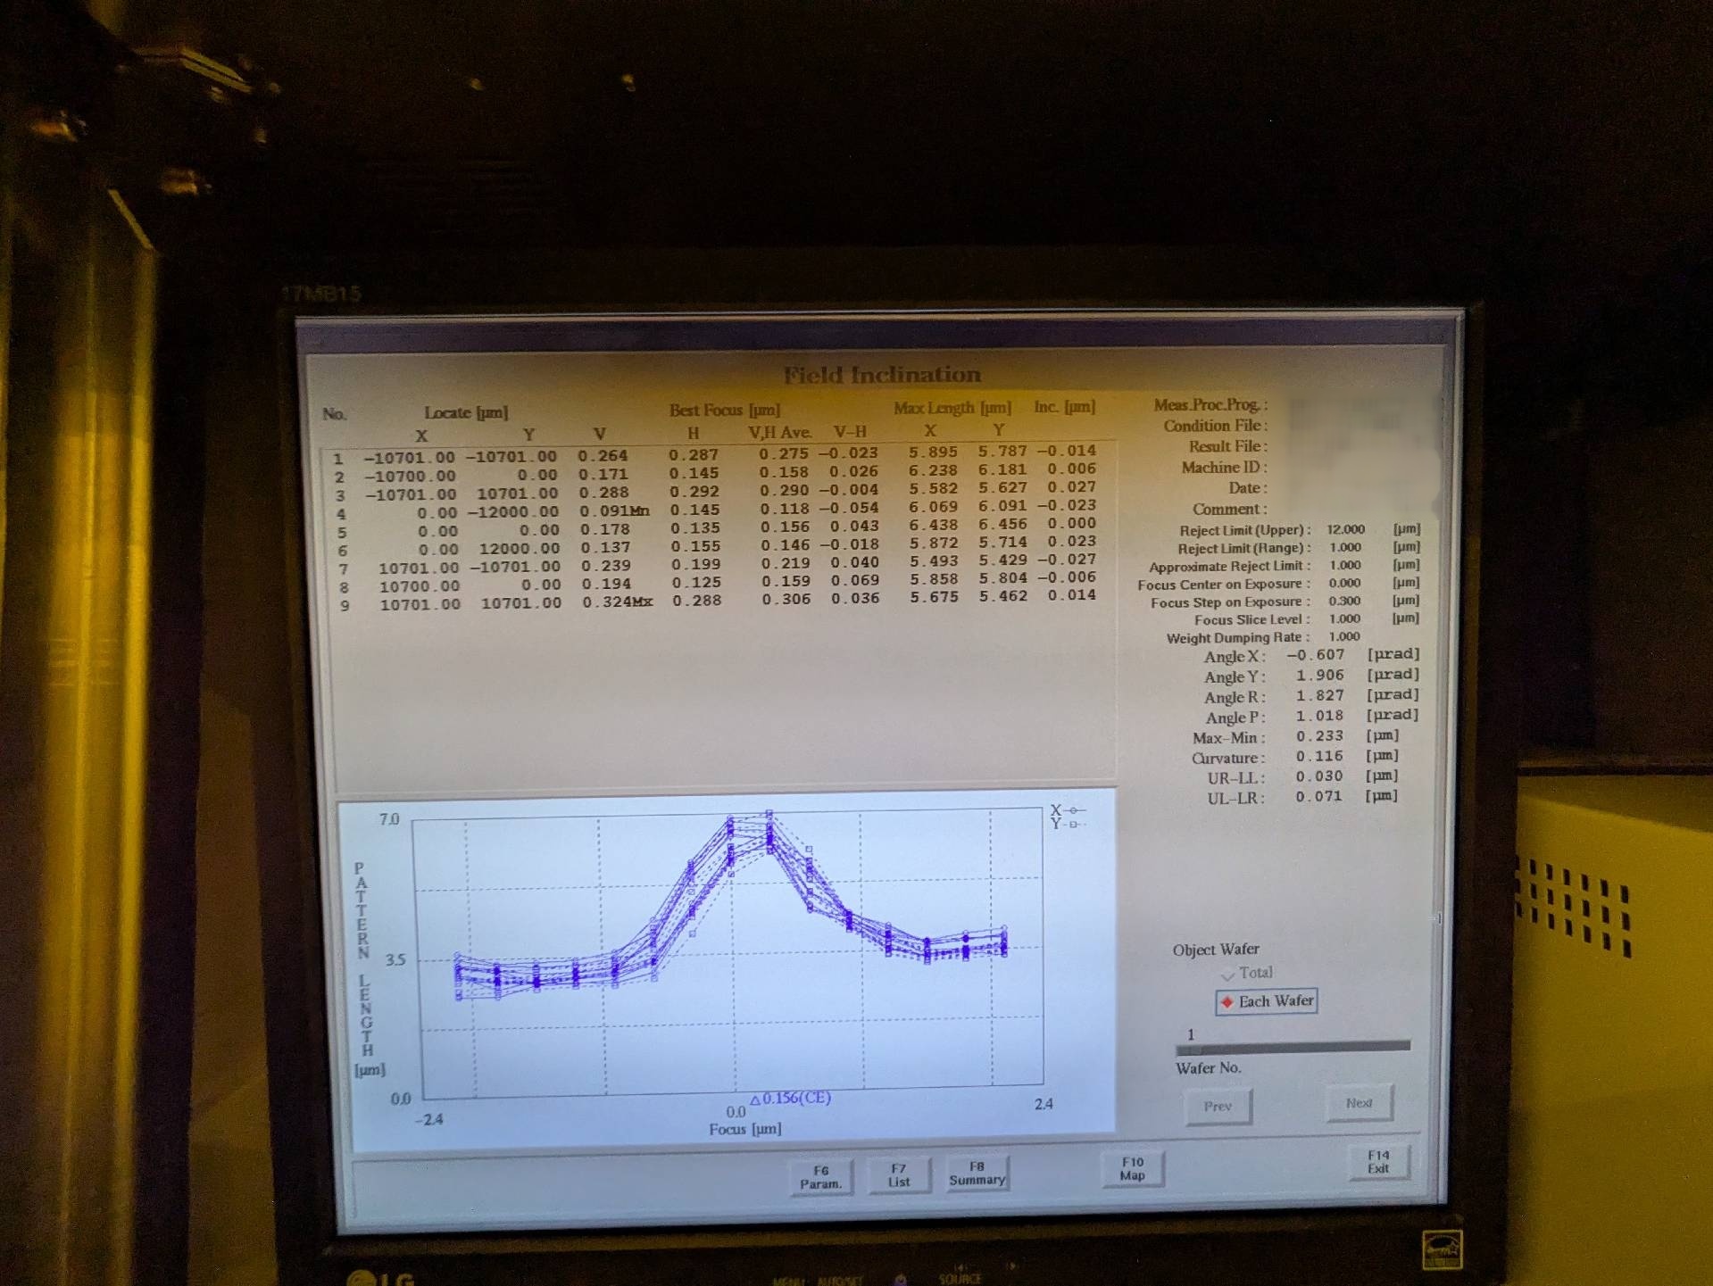Click the X legend marker on graph
Viewport: 1713px width, 1286px height.
tap(1069, 810)
